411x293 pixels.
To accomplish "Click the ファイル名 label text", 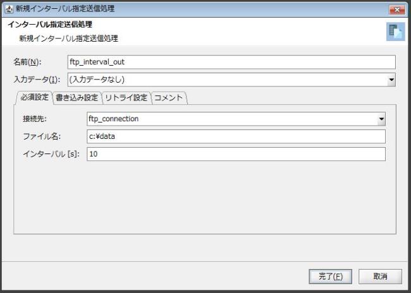I will tap(41, 136).
